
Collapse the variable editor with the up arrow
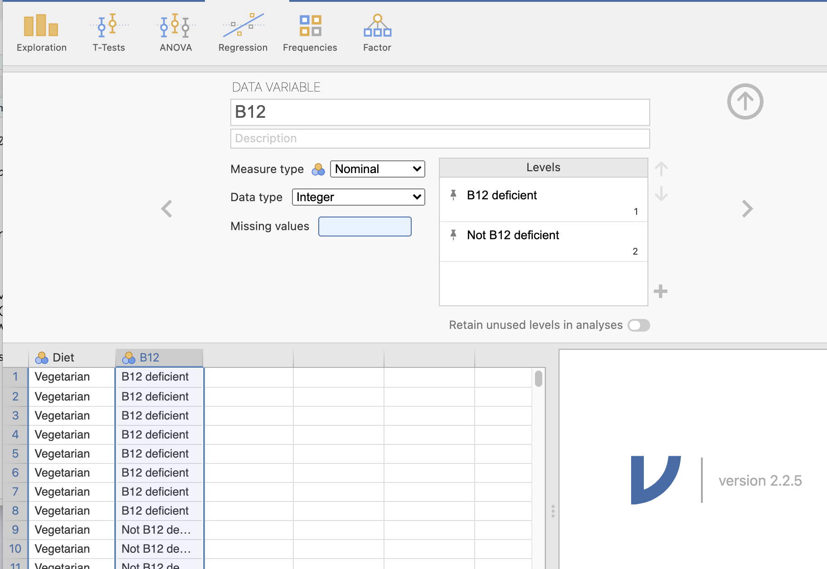[745, 101]
